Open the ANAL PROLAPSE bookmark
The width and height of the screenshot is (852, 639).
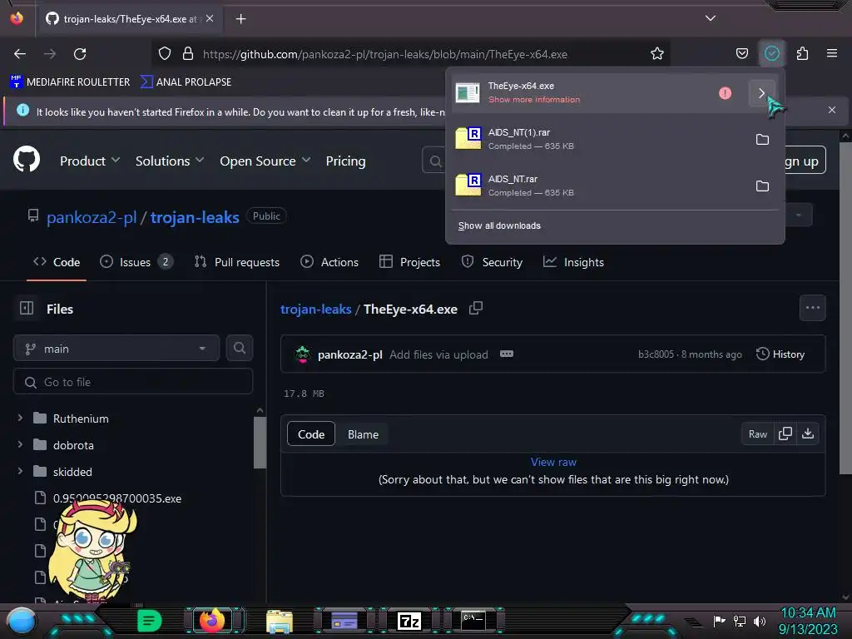pyautogui.click(x=186, y=82)
